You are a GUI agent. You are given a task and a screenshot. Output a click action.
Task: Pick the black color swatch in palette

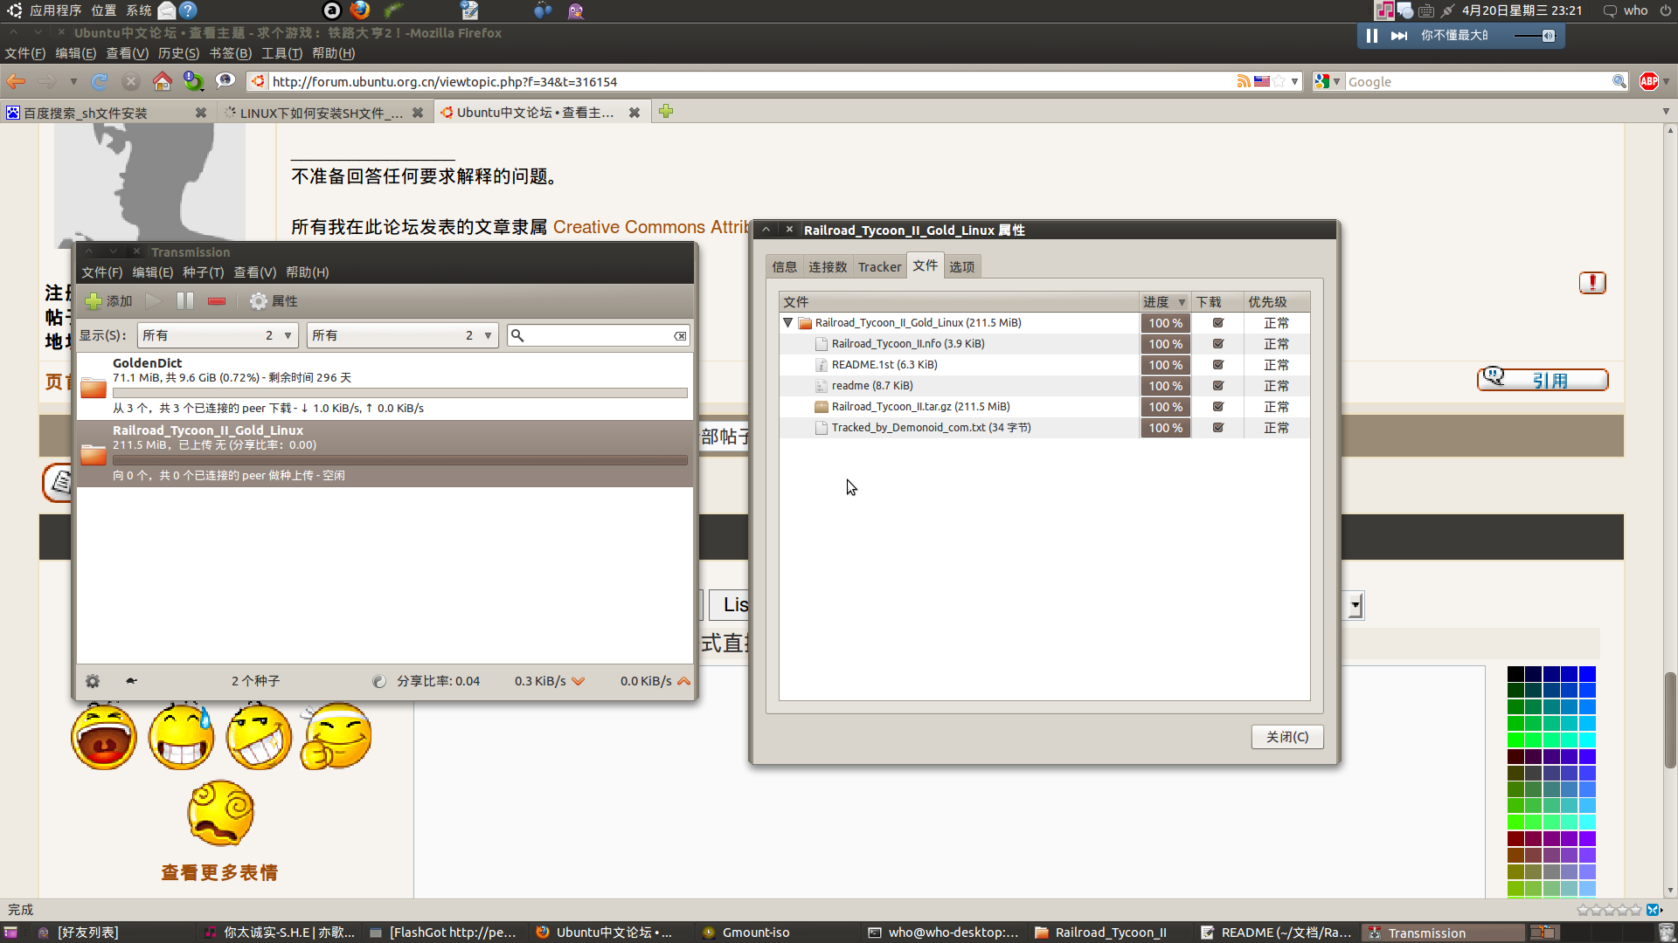coord(1515,674)
